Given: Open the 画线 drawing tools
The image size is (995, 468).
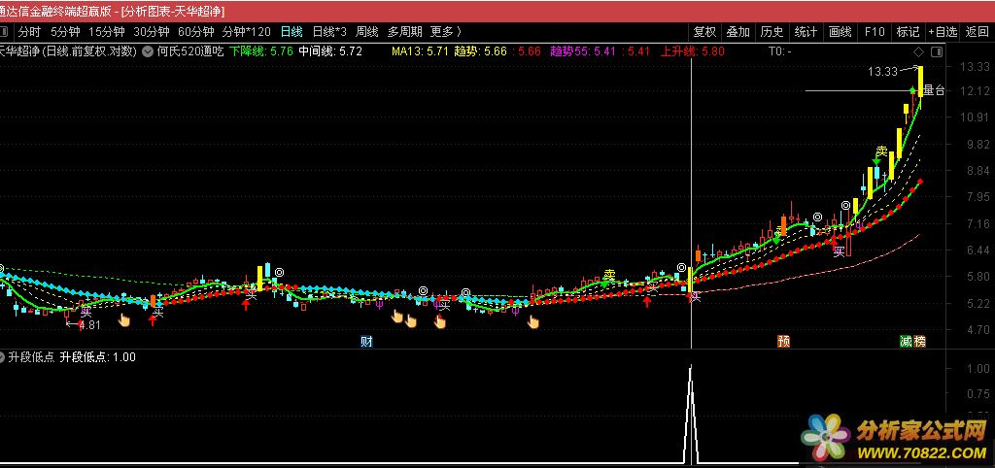Looking at the screenshot, I should (840, 31).
